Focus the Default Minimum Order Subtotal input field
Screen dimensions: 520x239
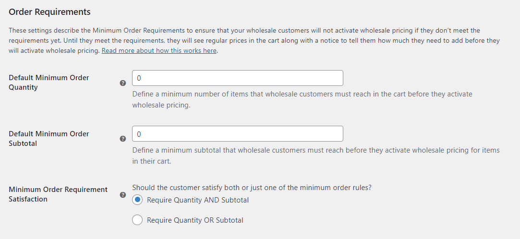pyautogui.click(x=237, y=134)
